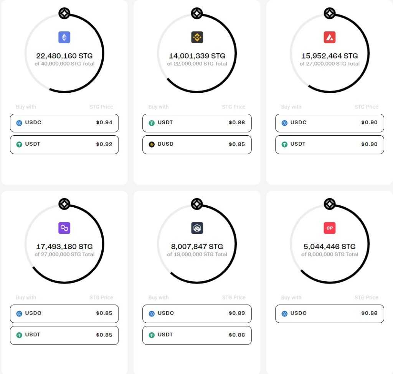Viewport: 393px width, 374px height.
Task: Choose BUSD at $0.85 option
Action: click(197, 144)
